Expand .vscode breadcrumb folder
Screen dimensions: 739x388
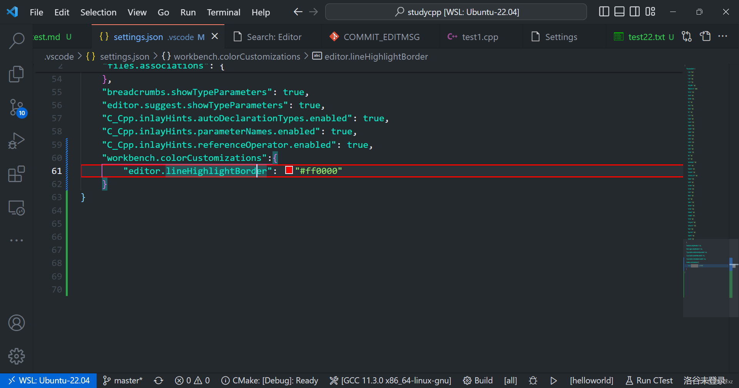[x=59, y=57]
